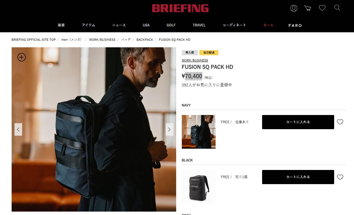
Task: Show next product image arrow
Action: [x=169, y=129]
